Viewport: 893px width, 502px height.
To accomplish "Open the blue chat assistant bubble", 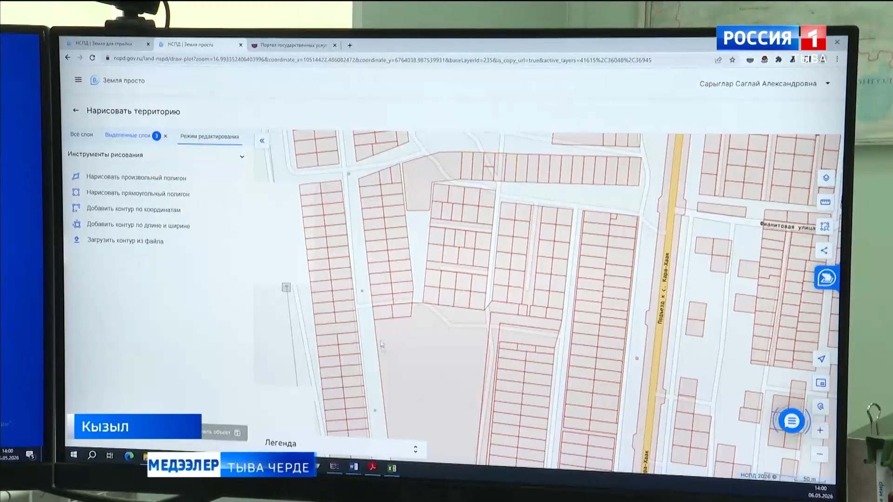I will tap(792, 422).
